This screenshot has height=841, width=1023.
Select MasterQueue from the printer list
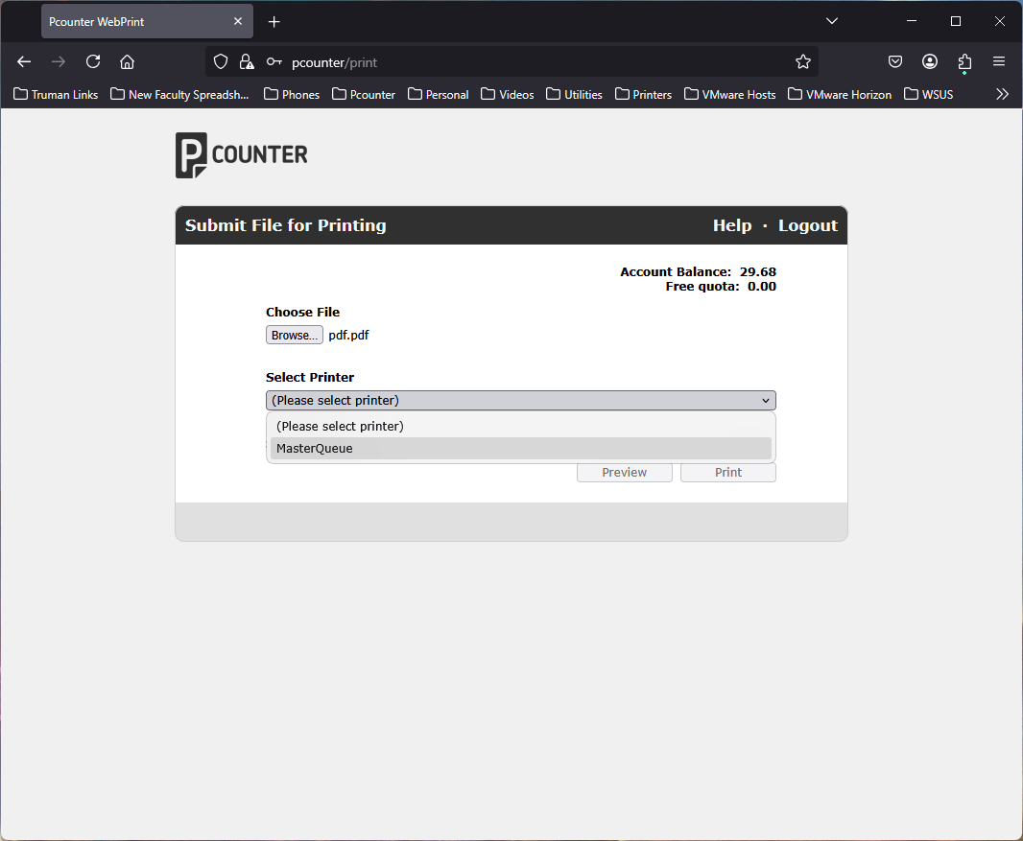tap(521, 449)
